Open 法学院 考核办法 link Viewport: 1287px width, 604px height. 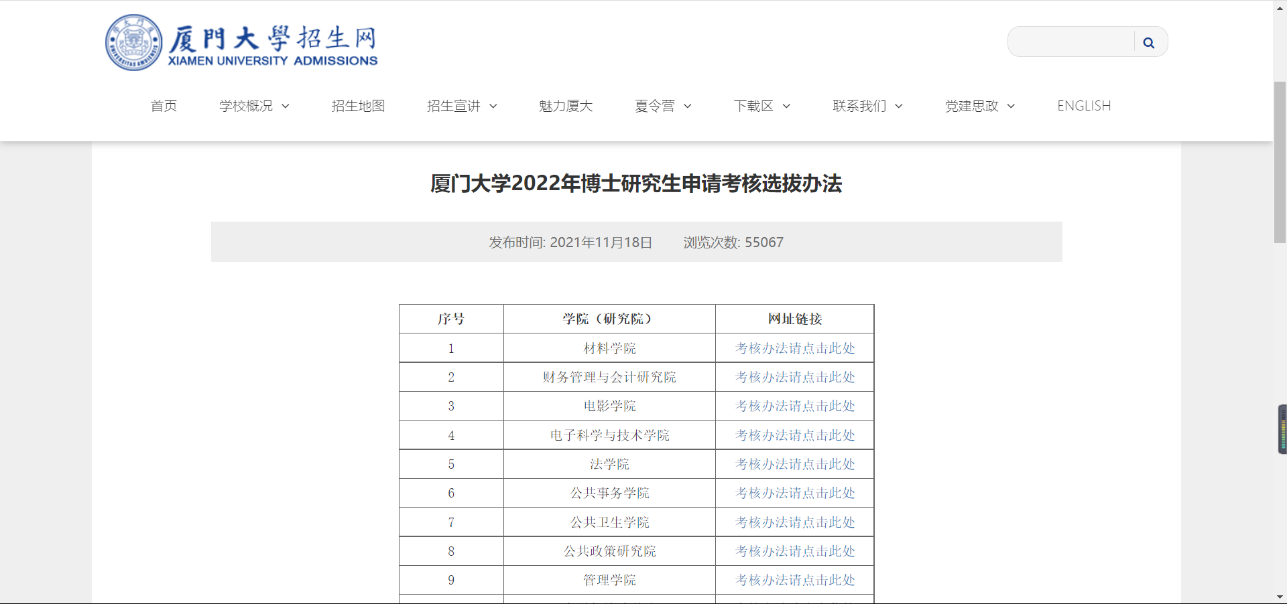tap(795, 464)
